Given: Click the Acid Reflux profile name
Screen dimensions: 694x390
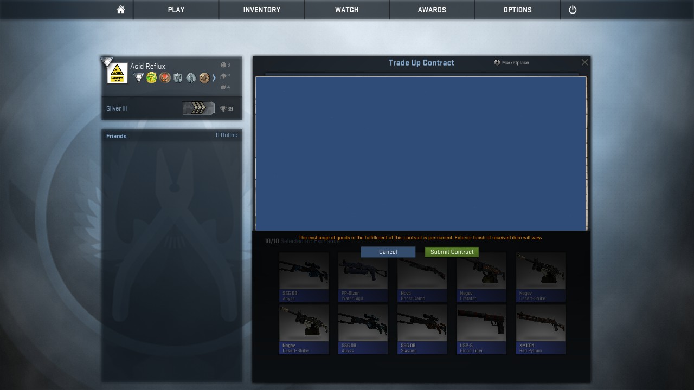Looking at the screenshot, I should coord(148,66).
